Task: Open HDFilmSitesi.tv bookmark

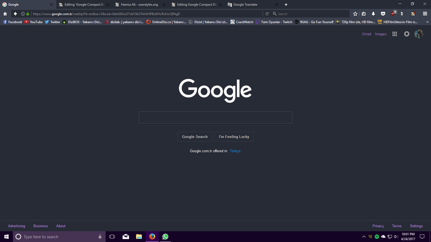Action: click(398, 22)
